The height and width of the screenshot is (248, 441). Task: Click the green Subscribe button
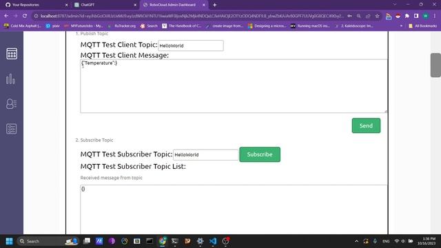260,154
